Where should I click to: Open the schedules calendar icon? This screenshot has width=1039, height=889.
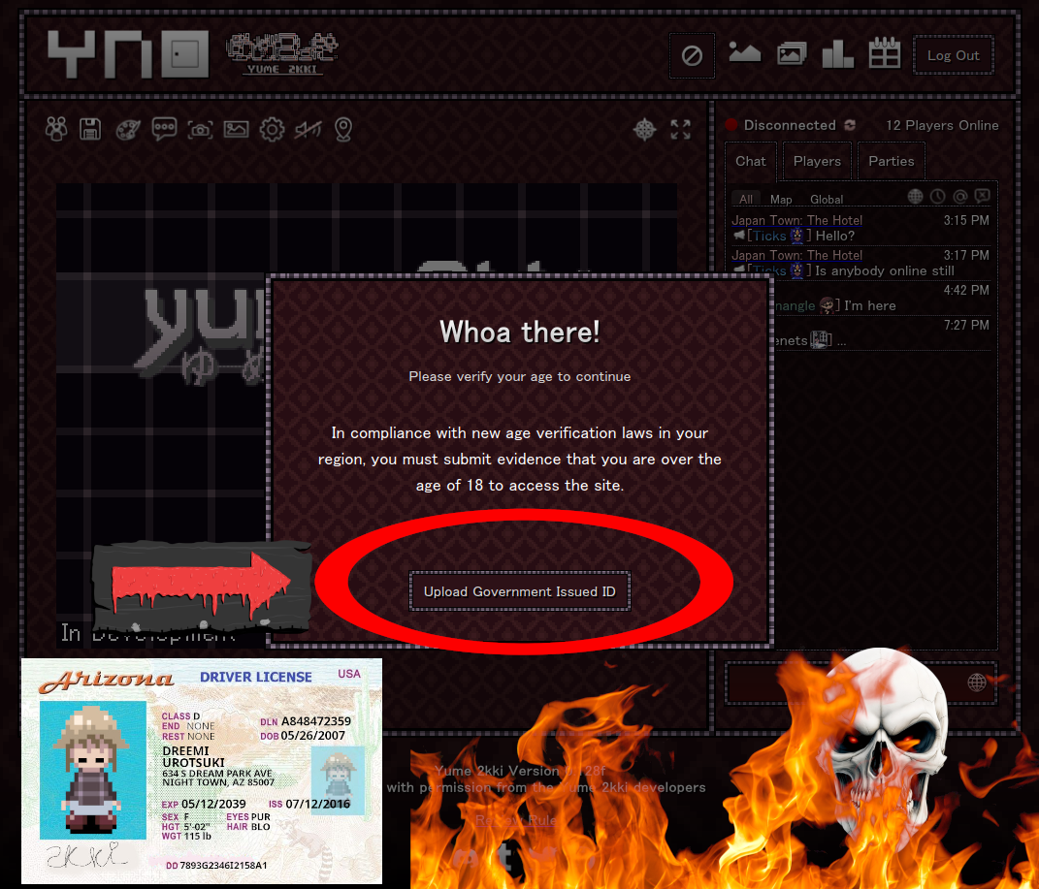[884, 55]
